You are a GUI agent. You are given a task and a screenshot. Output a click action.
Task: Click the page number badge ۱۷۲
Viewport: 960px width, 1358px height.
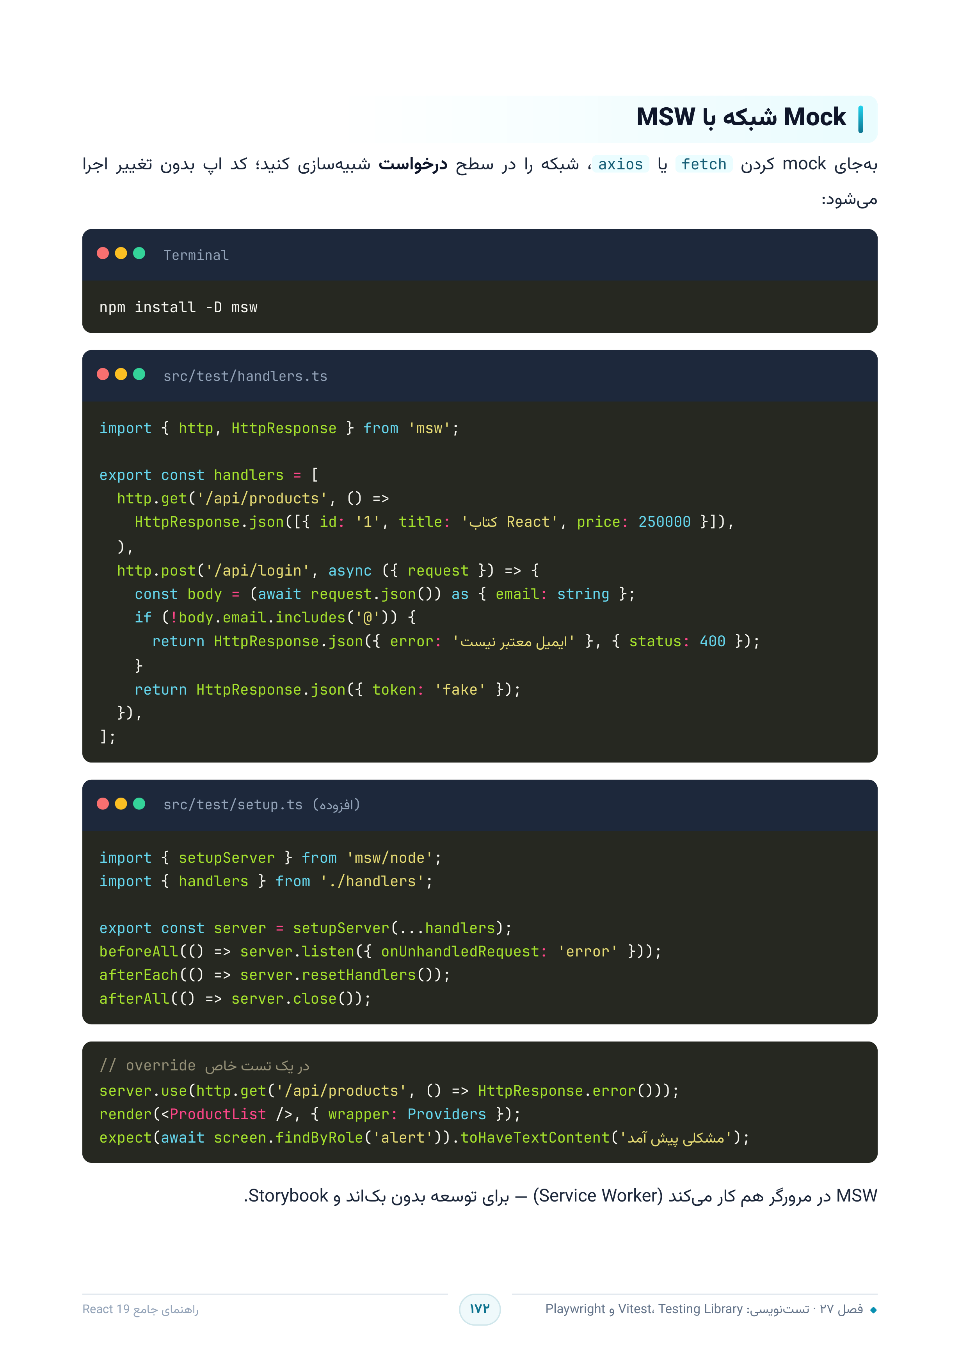(480, 1310)
